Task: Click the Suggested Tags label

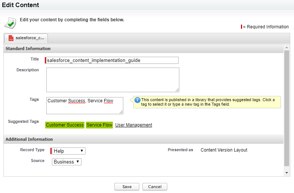Action: coord(23,121)
